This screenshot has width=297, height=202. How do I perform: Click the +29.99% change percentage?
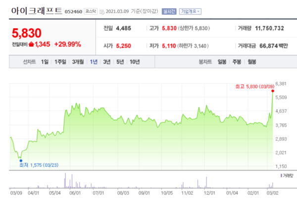(x=68, y=45)
